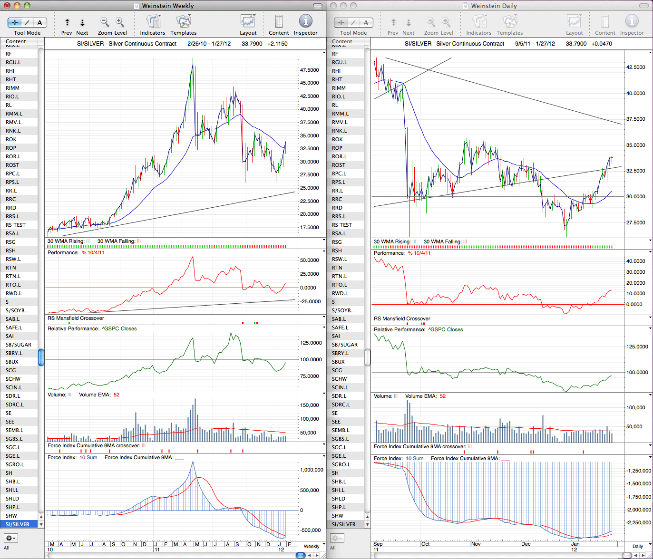Open gear action menu below Daily list
The image size is (653, 559).
point(337,538)
